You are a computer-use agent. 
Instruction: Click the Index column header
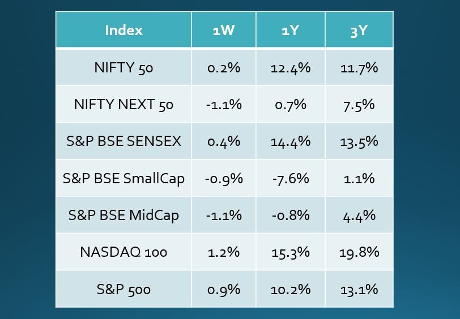pos(123,31)
